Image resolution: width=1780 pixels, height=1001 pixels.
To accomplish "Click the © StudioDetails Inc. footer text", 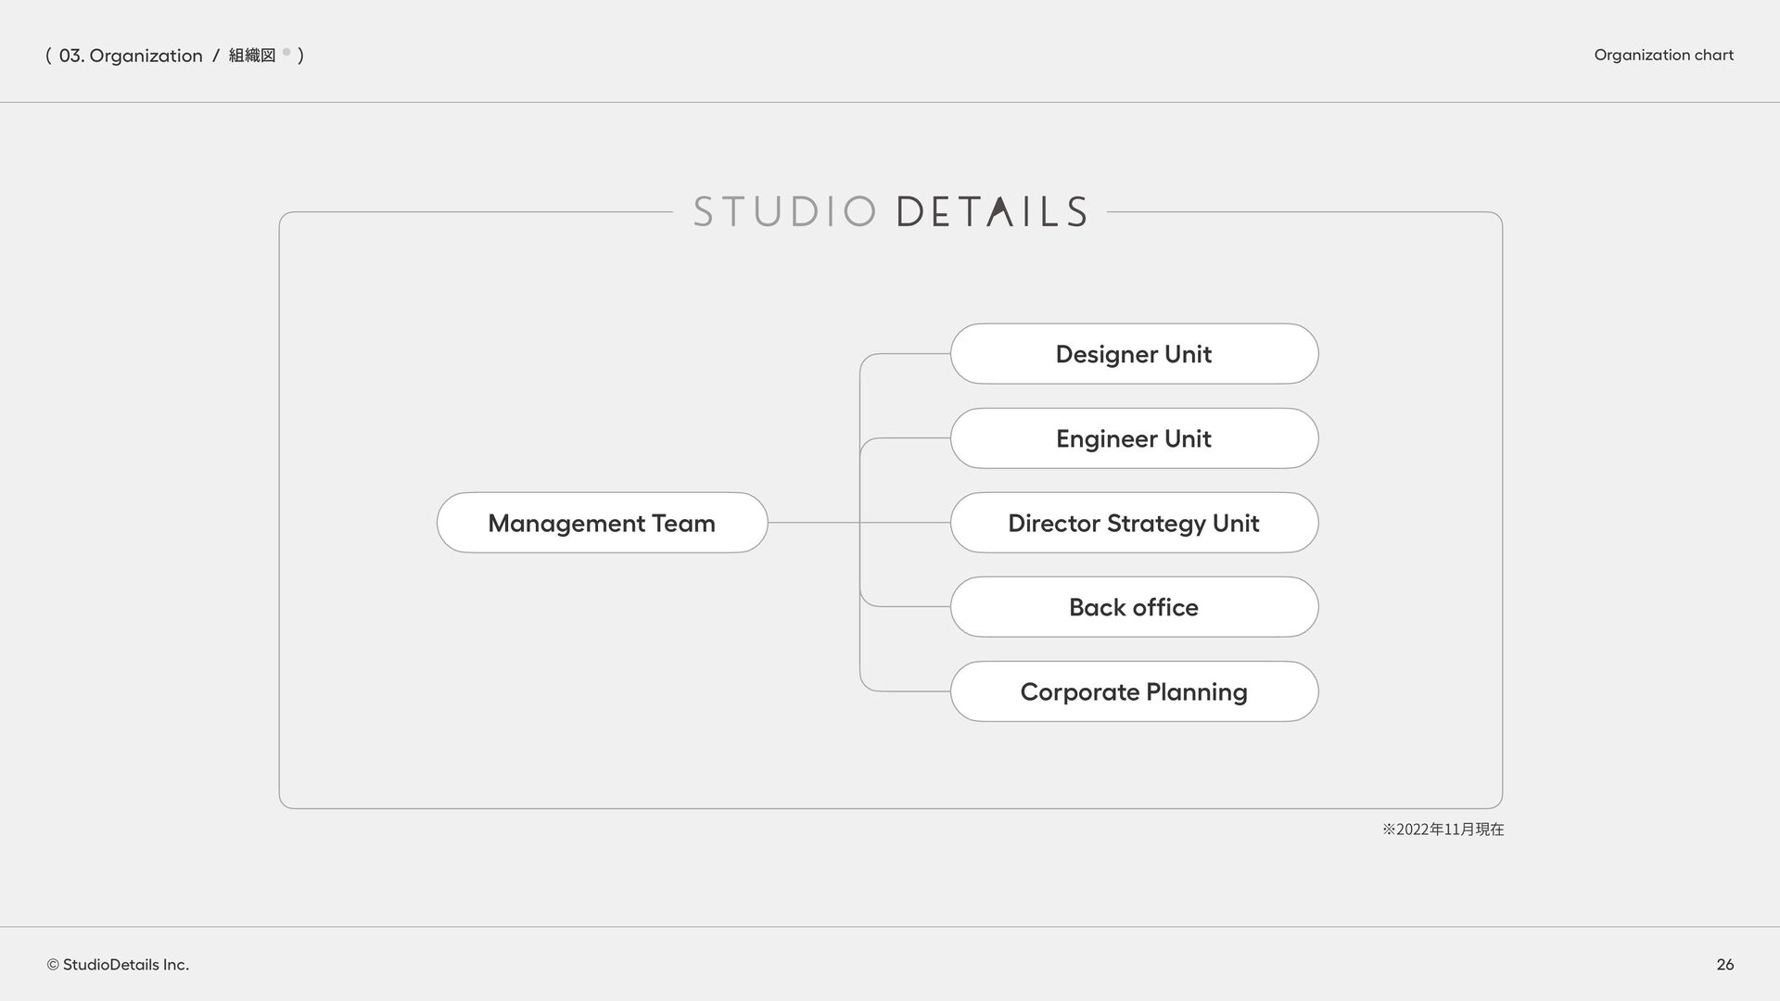I will click(118, 965).
